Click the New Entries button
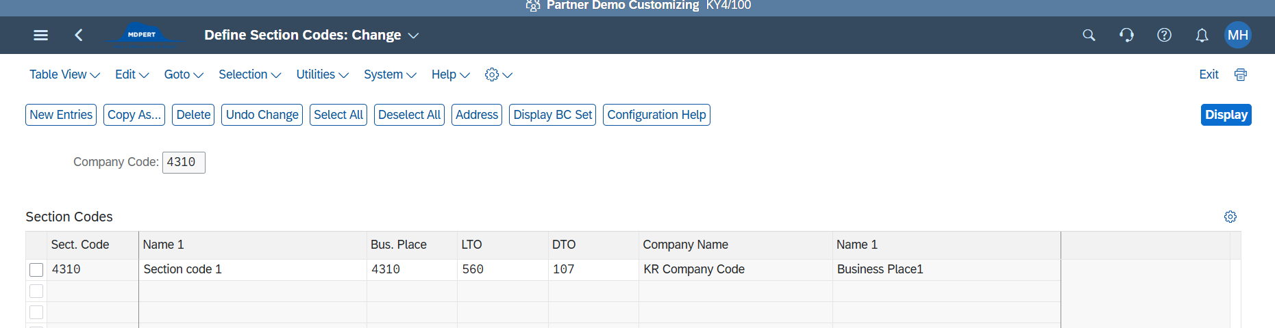Viewport: 1275px width, 328px height. tap(61, 115)
